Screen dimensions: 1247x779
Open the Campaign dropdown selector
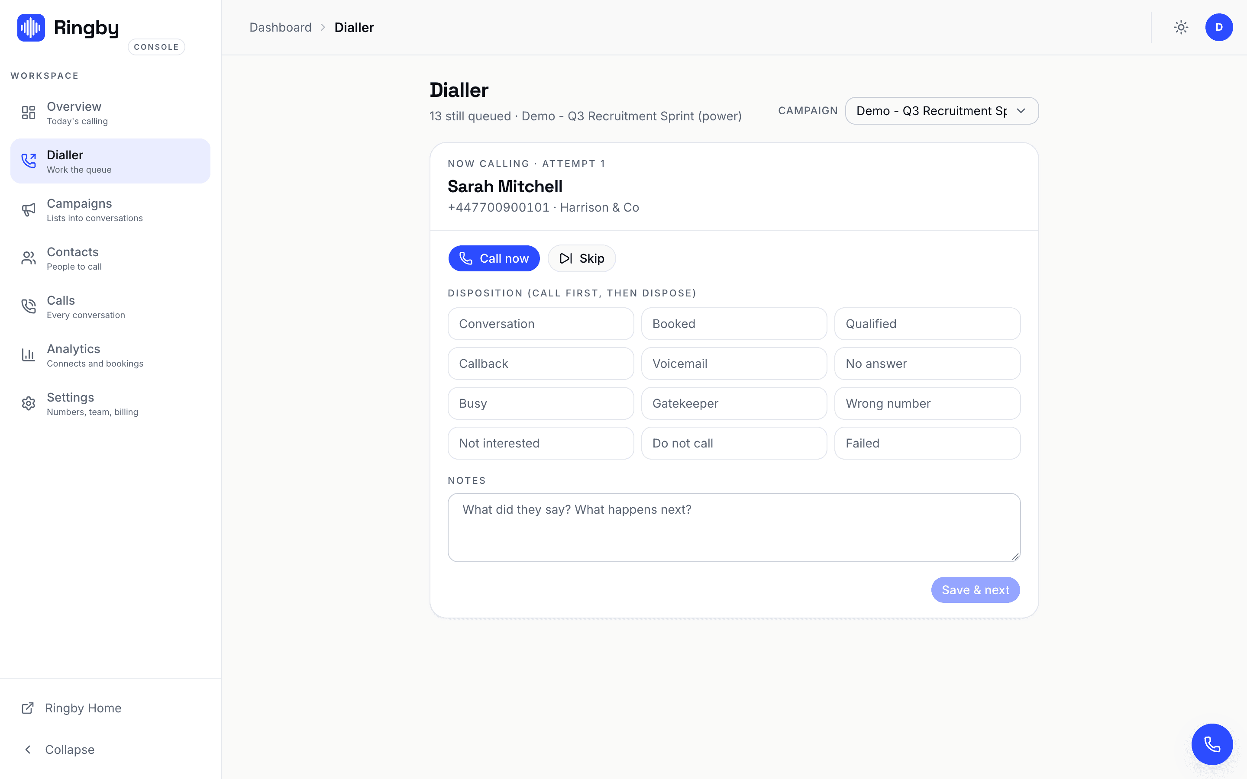pyautogui.click(x=941, y=111)
